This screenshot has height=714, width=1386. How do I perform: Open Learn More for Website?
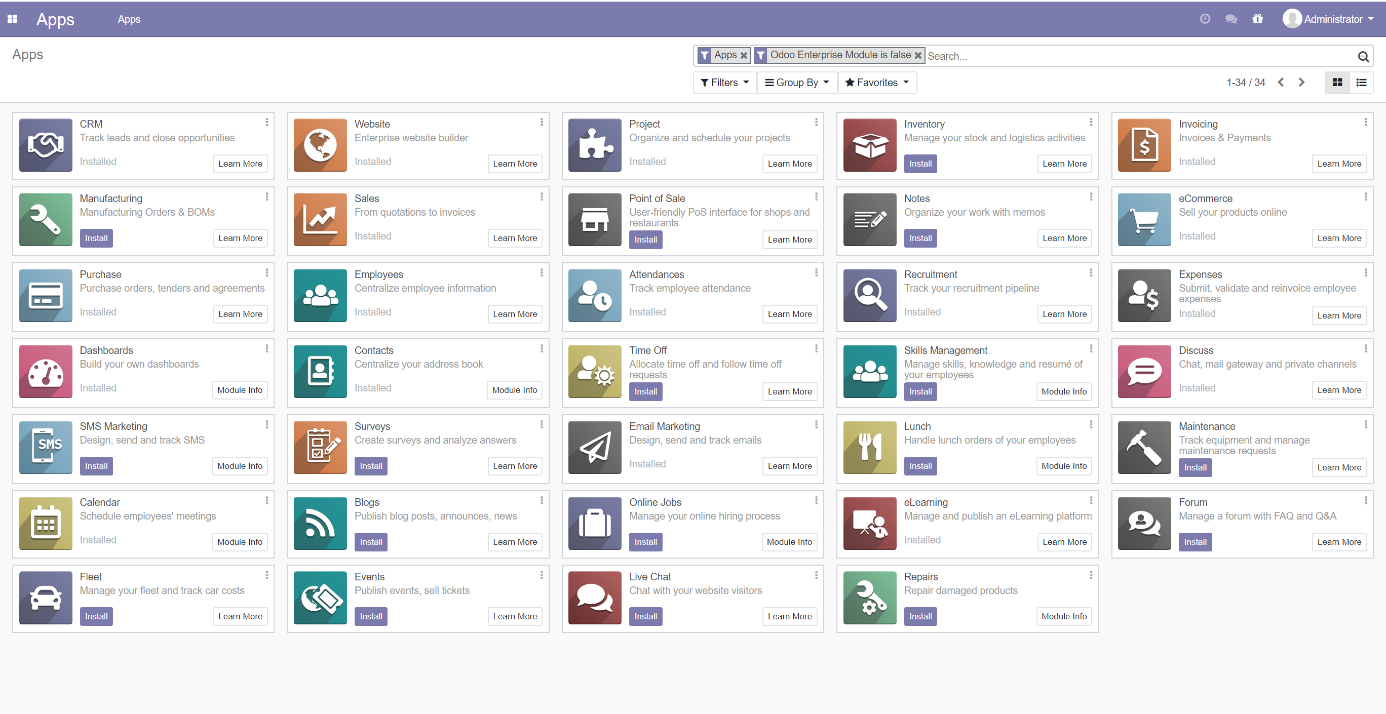point(514,164)
